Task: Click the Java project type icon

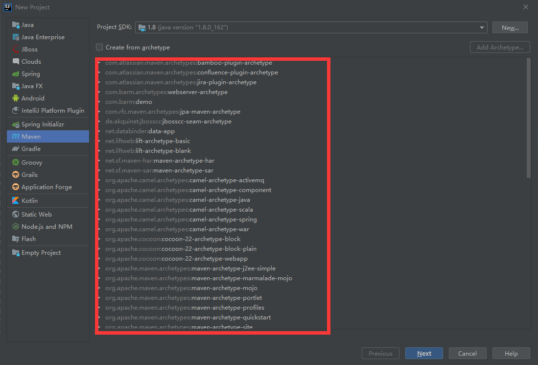Action: click(16, 24)
